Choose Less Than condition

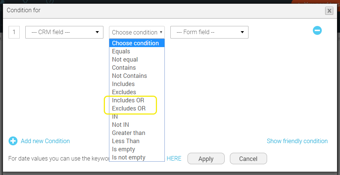coord(137,141)
